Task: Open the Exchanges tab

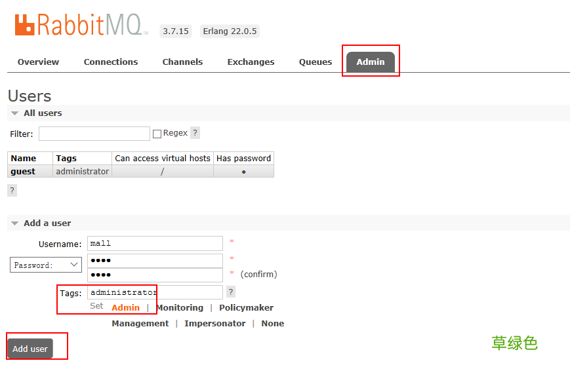Action: (x=251, y=62)
